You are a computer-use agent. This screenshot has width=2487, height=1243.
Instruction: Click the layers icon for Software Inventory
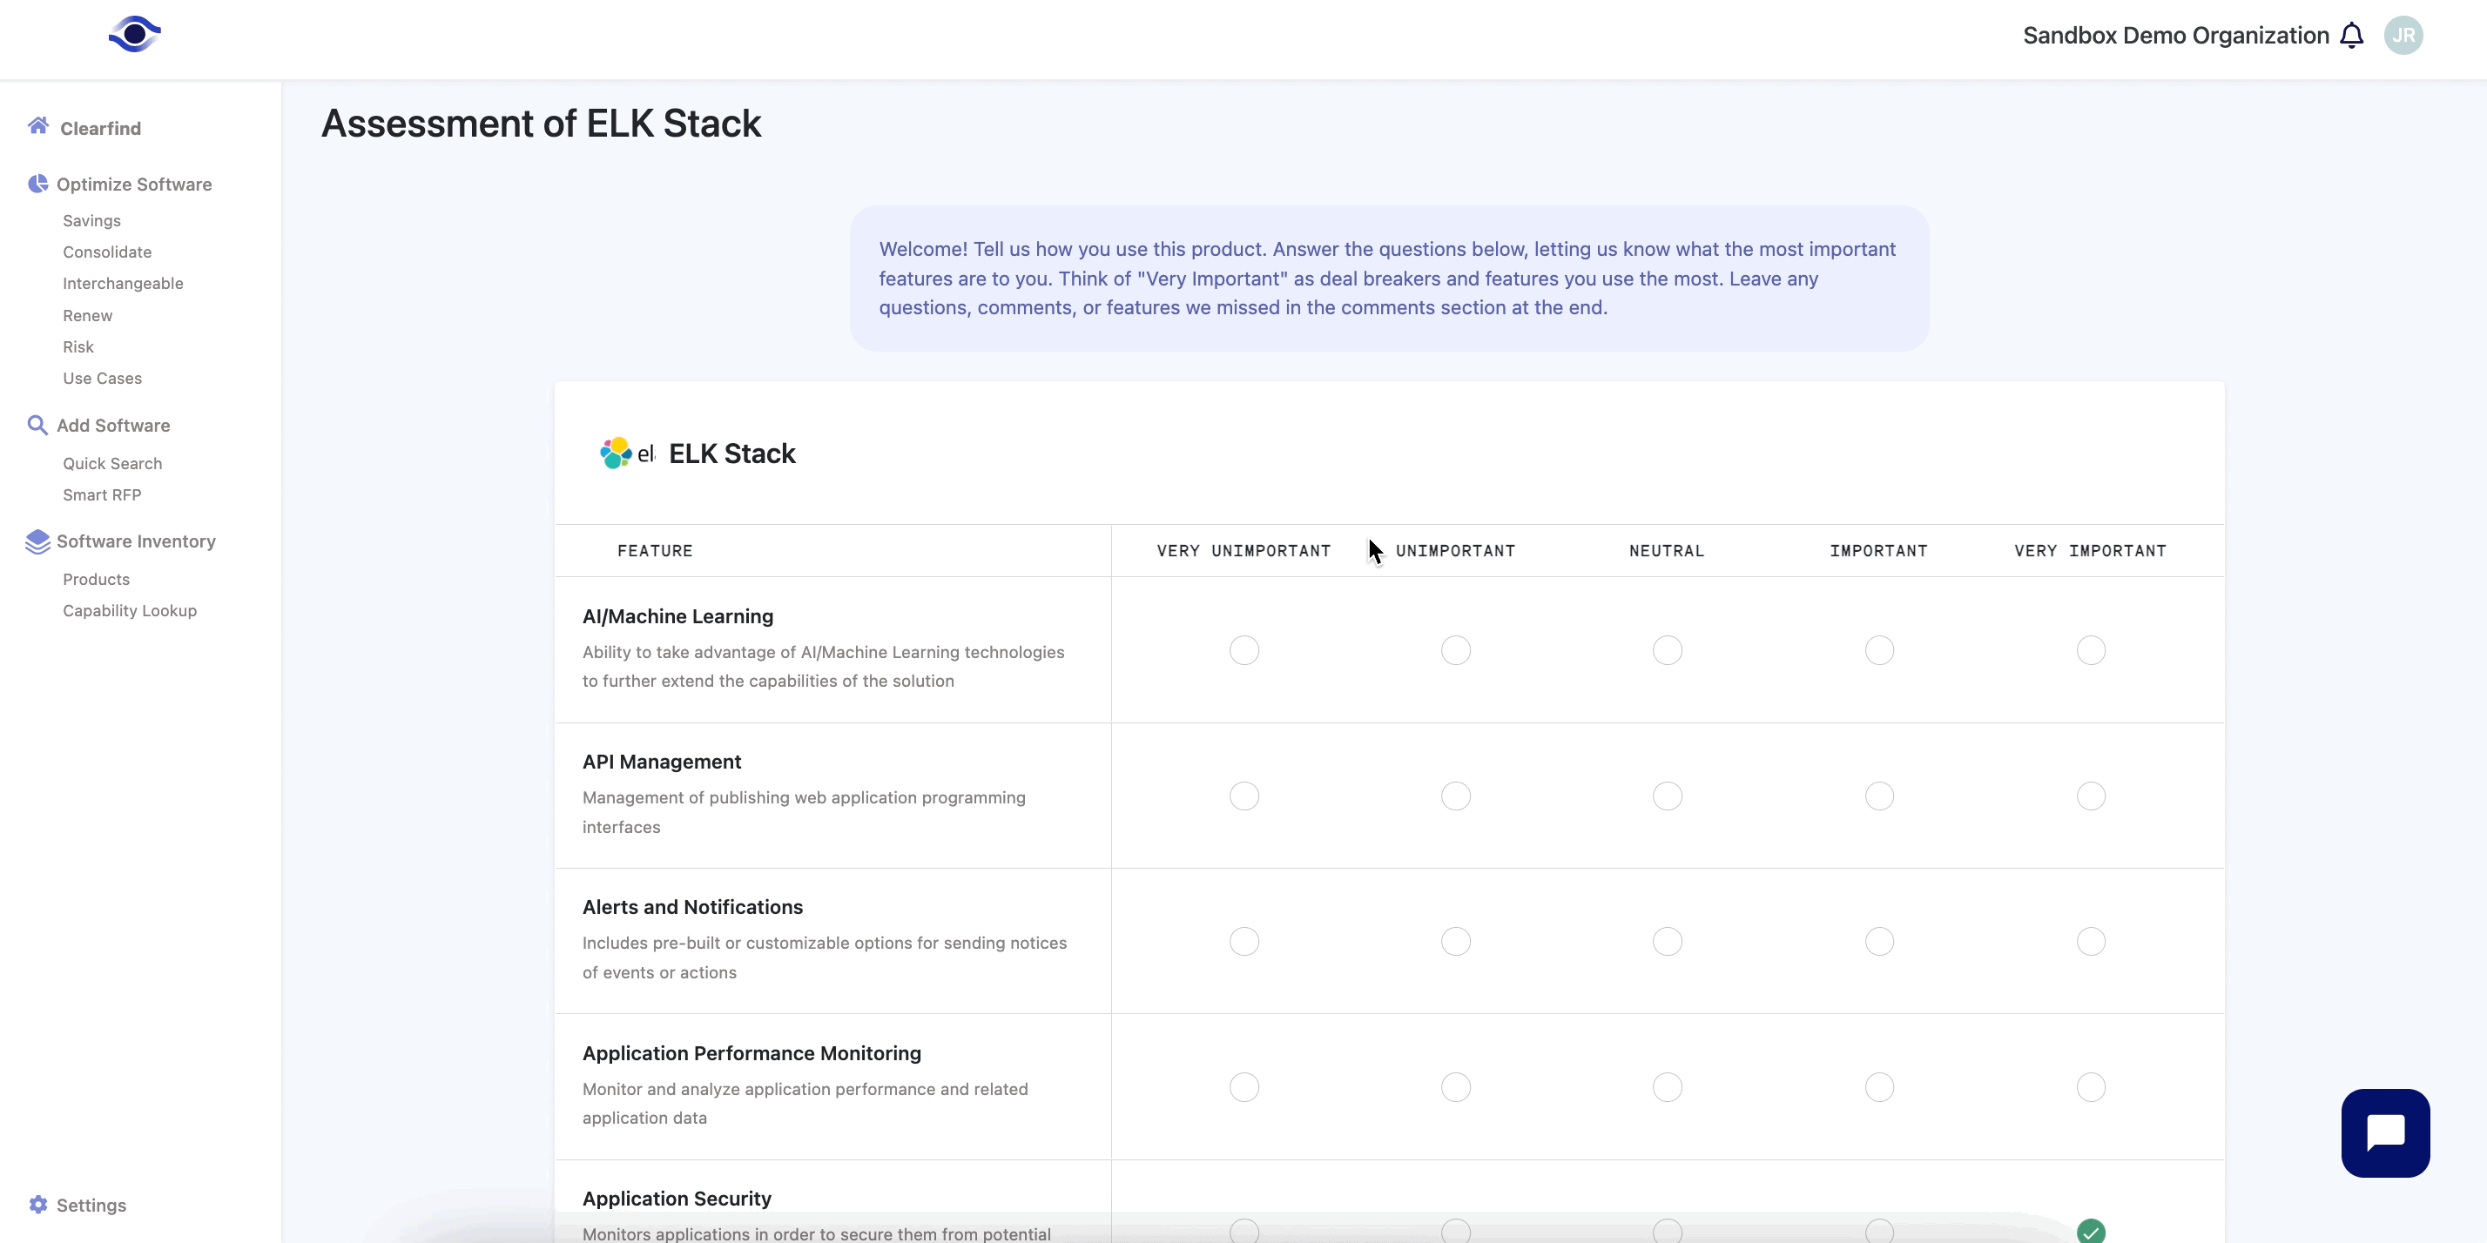tap(37, 541)
